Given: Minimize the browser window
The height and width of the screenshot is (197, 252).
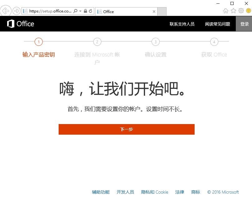Looking at the screenshot, I should pyautogui.click(x=218, y=3).
